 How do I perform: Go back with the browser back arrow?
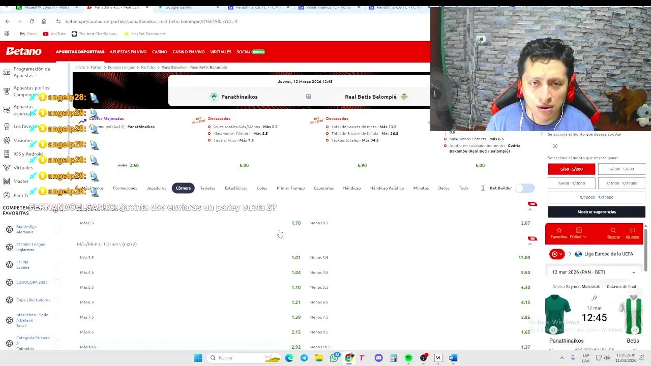click(x=7, y=21)
